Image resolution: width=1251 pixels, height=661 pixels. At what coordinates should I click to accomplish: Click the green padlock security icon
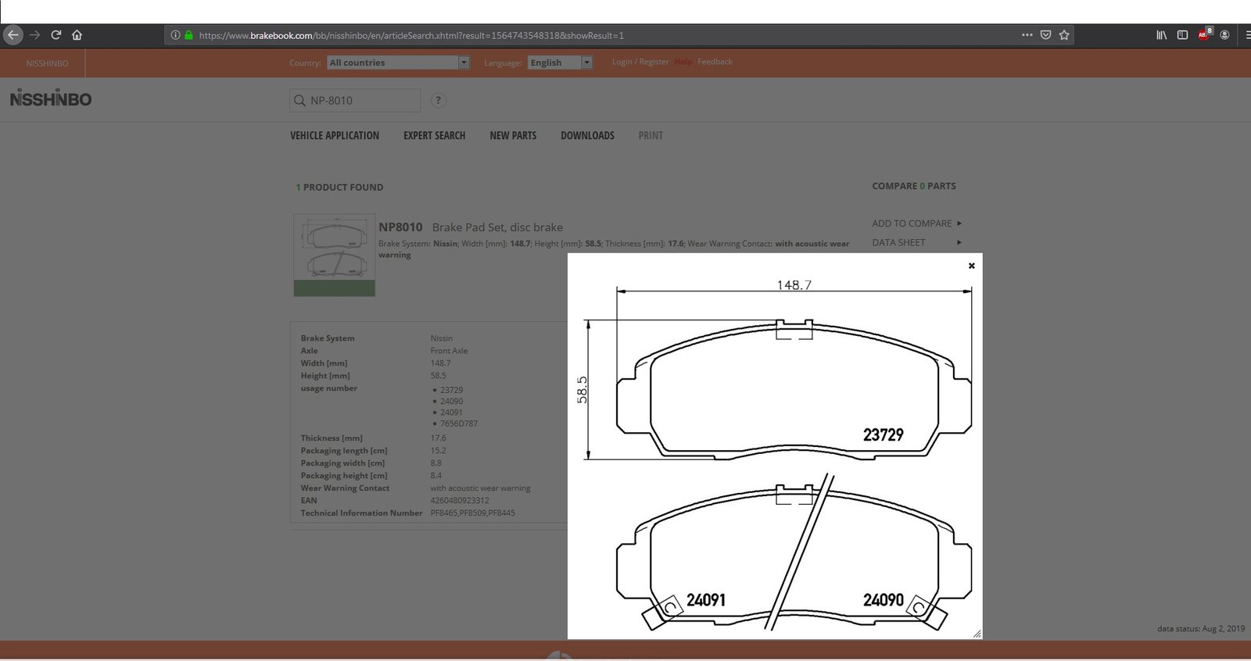point(188,35)
